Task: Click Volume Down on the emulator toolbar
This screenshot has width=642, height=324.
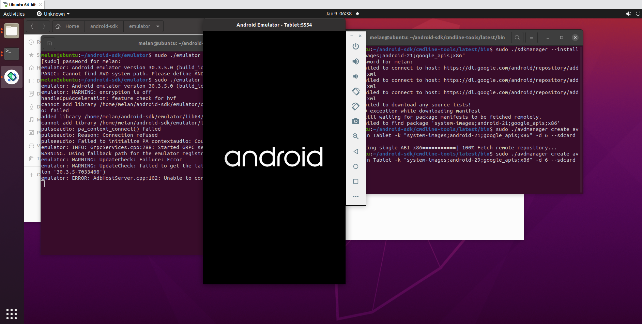Action: click(356, 76)
